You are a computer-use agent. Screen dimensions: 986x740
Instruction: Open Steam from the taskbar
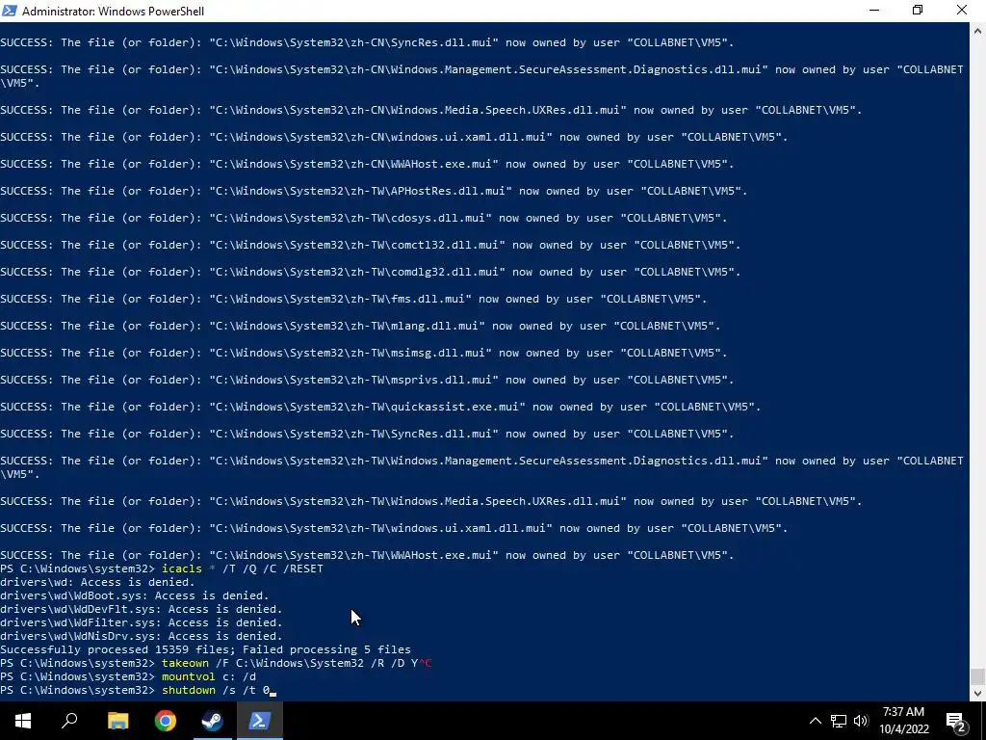(x=213, y=721)
